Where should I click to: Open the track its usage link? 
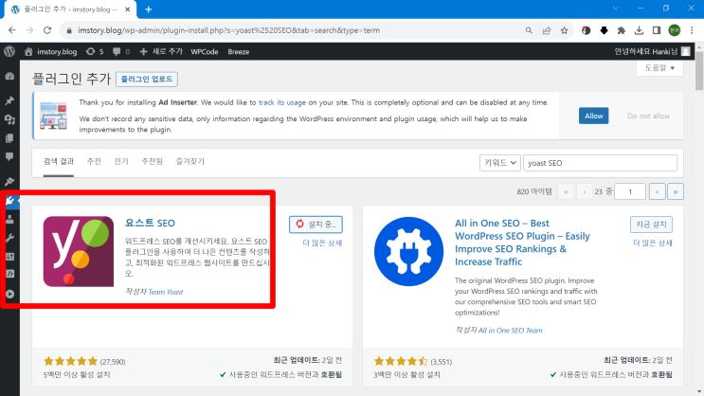282,102
